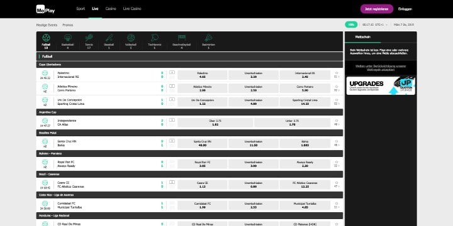
Task: Bet Über 3.75 at 1.91
Action: pos(215,122)
